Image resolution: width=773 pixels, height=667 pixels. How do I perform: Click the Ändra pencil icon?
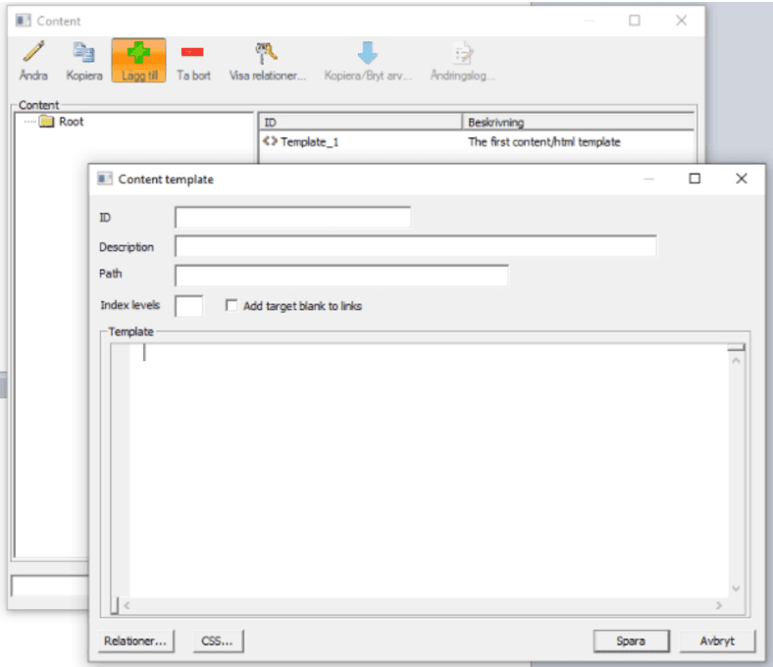[x=33, y=53]
